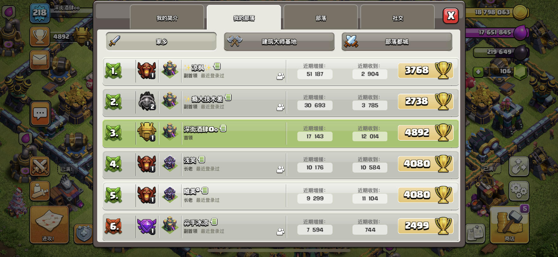558x257 pixels.
Task: Select the 建筑大师基地 builder base toggle
Action: click(x=279, y=41)
